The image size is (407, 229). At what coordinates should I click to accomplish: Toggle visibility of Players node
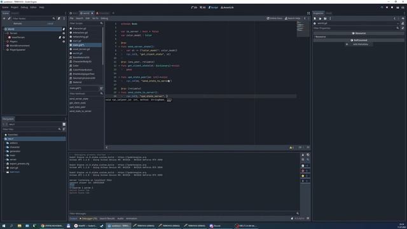(x=64, y=41)
